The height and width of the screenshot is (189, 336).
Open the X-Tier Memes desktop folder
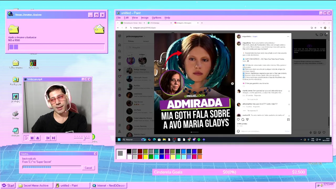click(16, 64)
